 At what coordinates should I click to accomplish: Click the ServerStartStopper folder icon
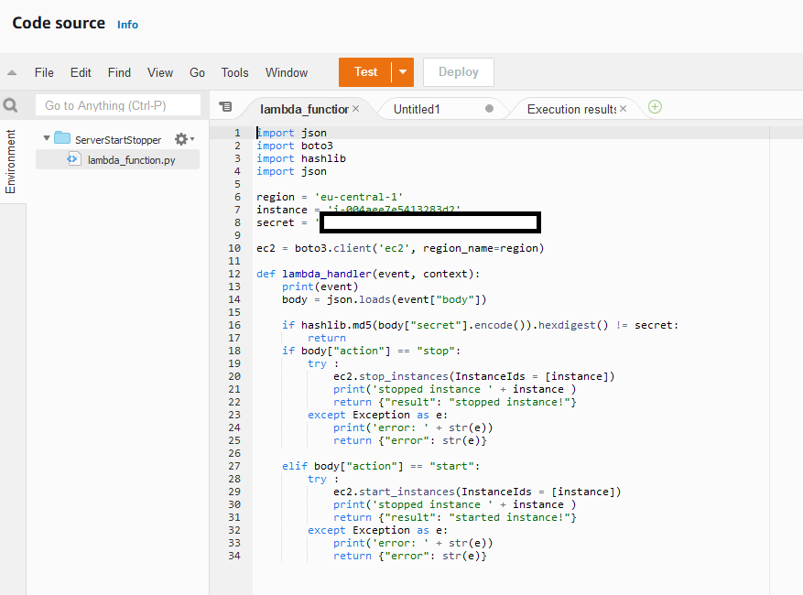[62, 139]
